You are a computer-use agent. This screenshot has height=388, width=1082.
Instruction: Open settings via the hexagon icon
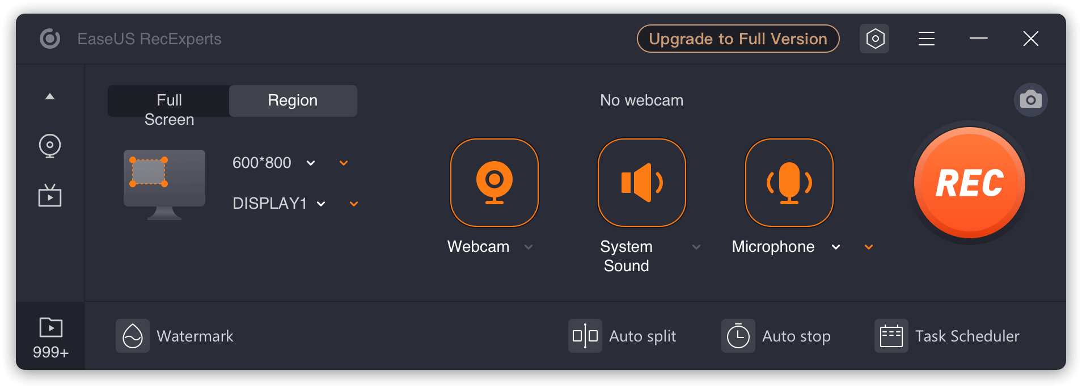(874, 39)
